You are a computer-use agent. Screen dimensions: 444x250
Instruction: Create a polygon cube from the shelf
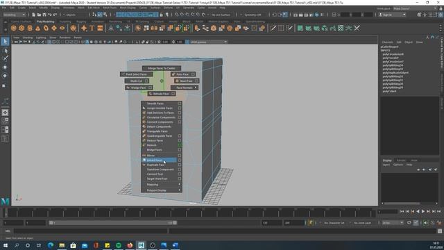[22, 28]
